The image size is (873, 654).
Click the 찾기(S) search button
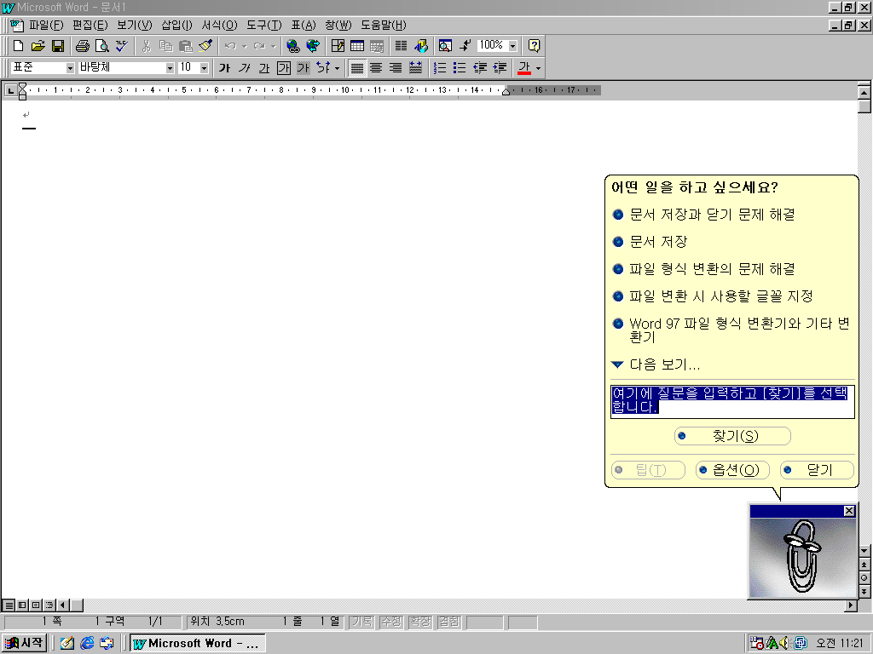click(x=732, y=436)
